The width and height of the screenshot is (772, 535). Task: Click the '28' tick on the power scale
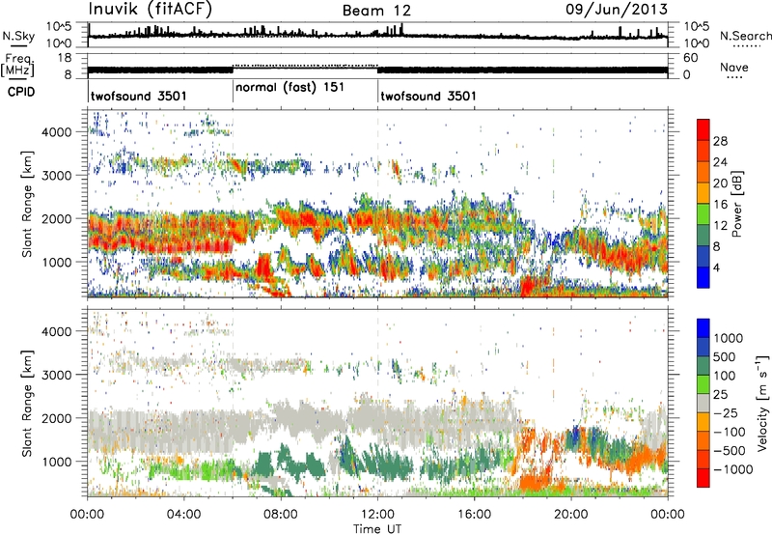(x=720, y=141)
